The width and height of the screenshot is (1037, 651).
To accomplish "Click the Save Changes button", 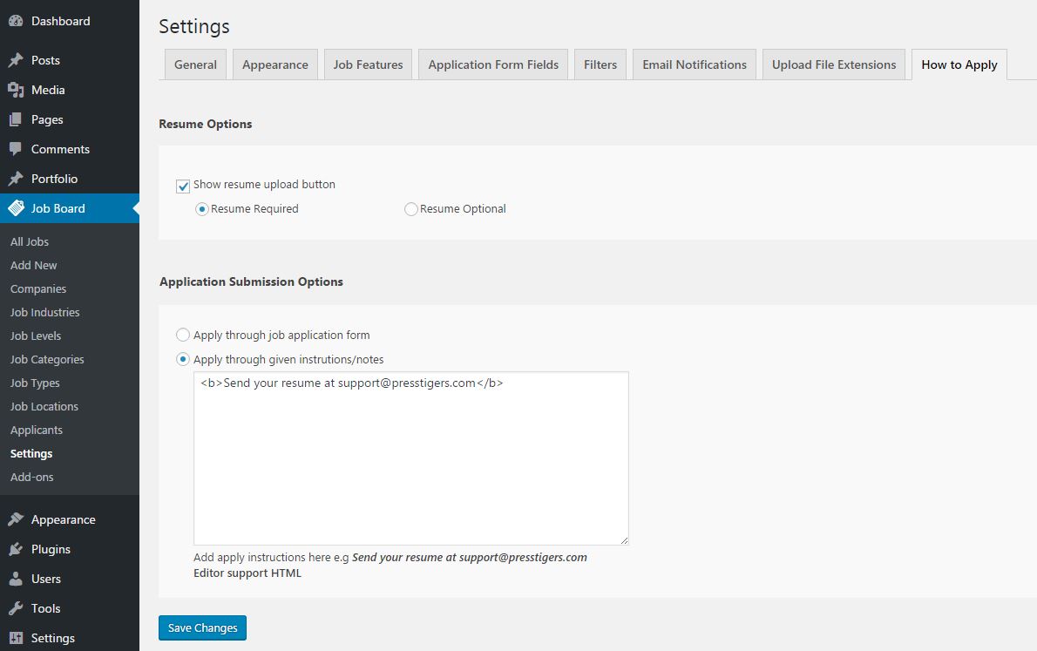I will (x=202, y=627).
